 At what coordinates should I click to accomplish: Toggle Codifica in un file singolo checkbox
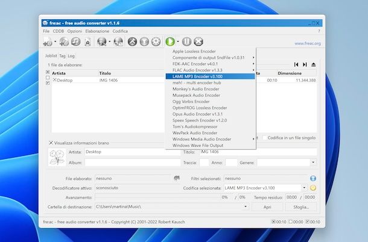(x=265, y=138)
